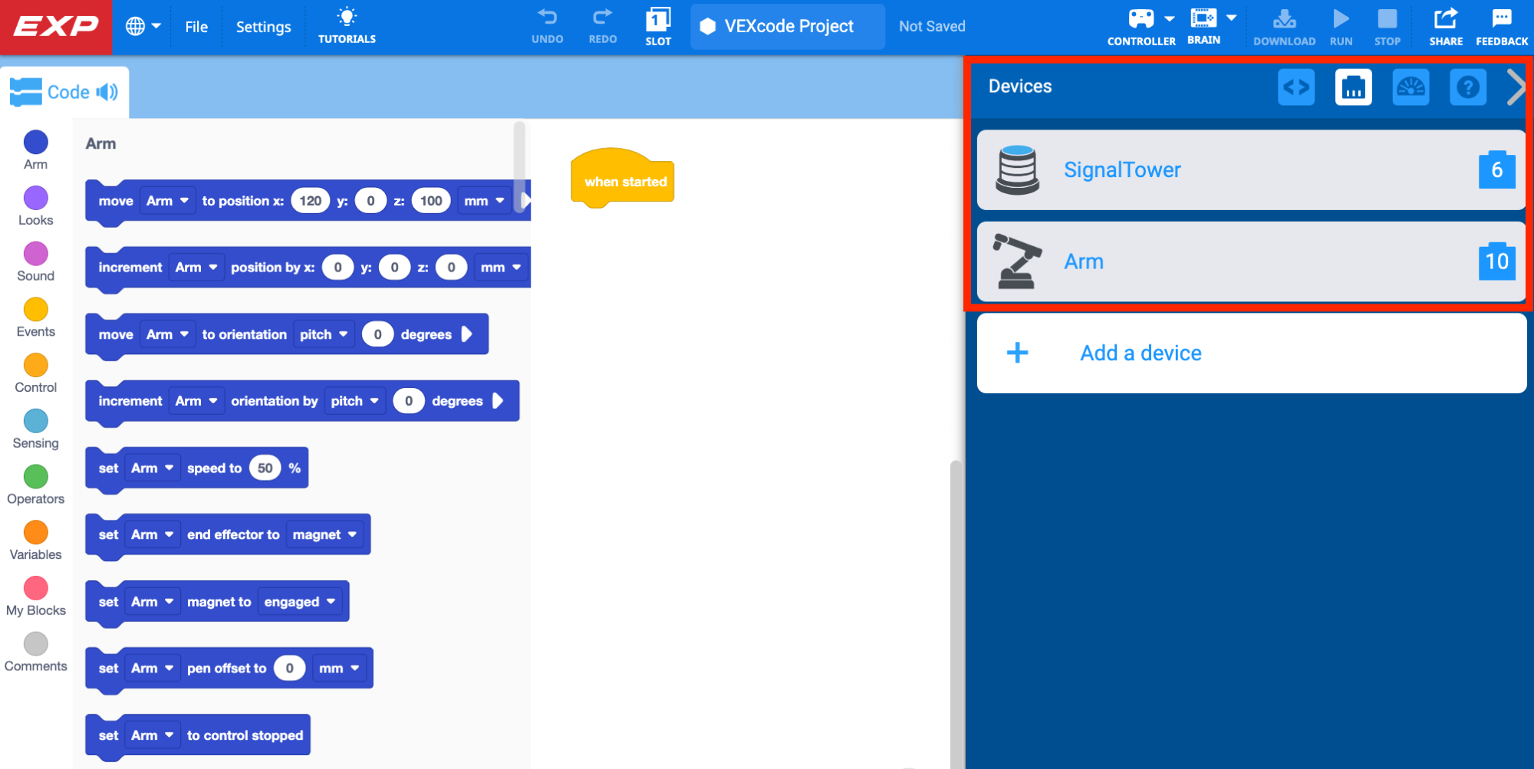
Task: Open the Feedback window
Action: point(1502,27)
